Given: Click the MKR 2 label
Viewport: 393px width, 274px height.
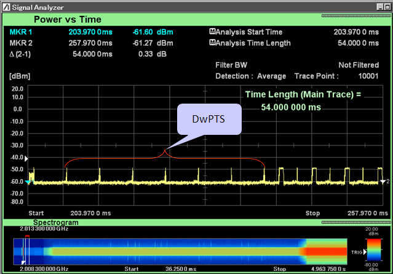Looking at the screenshot, I should 21,43.
